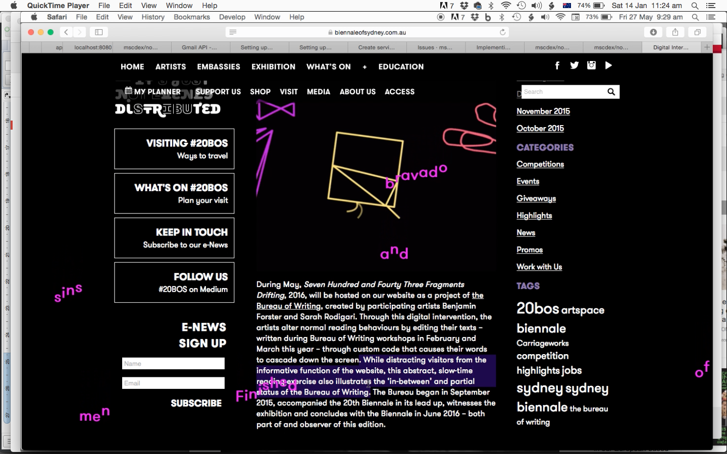Open the History menu
This screenshot has width=727, height=454.
click(x=153, y=17)
